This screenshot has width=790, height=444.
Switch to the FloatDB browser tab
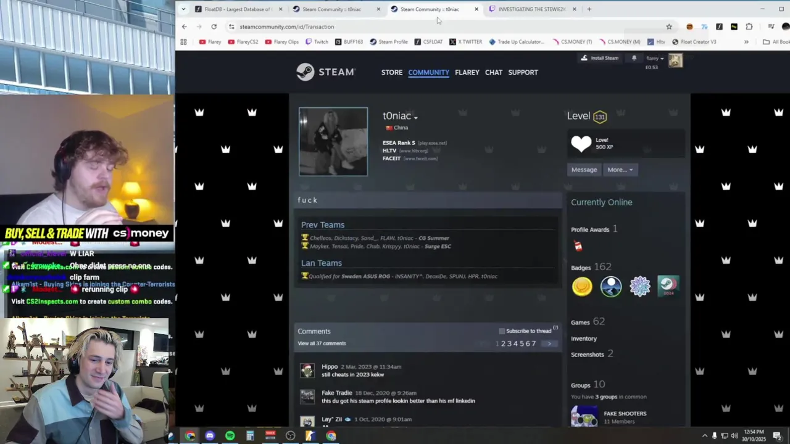238,9
